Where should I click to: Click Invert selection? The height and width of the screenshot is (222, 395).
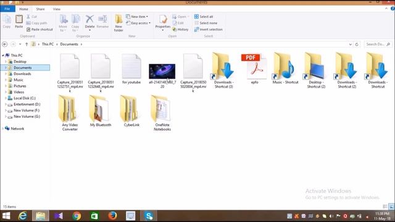click(x=209, y=30)
